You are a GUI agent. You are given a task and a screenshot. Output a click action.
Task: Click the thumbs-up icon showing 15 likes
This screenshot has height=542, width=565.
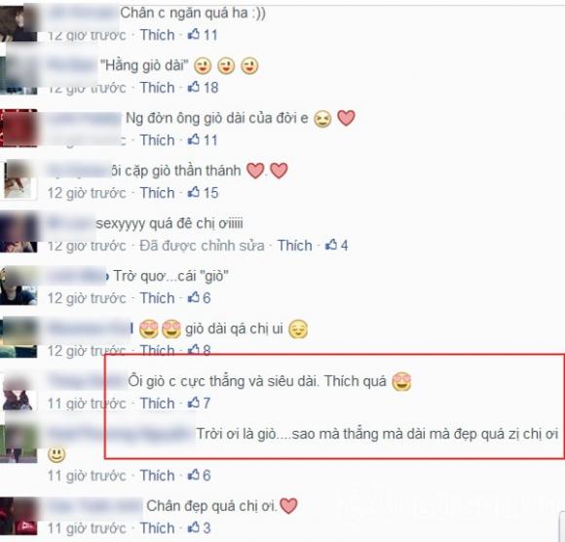[194, 192]
